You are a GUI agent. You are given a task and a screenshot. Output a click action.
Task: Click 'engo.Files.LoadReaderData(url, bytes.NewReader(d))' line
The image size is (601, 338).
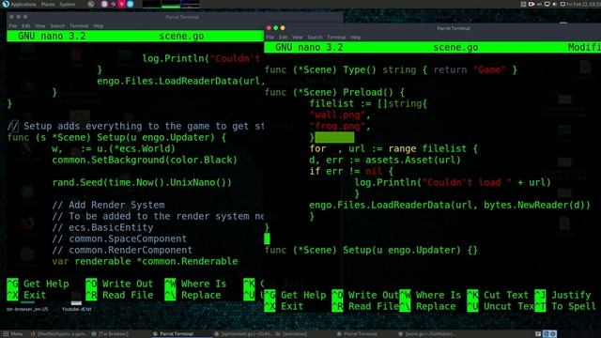pos(450,205)
